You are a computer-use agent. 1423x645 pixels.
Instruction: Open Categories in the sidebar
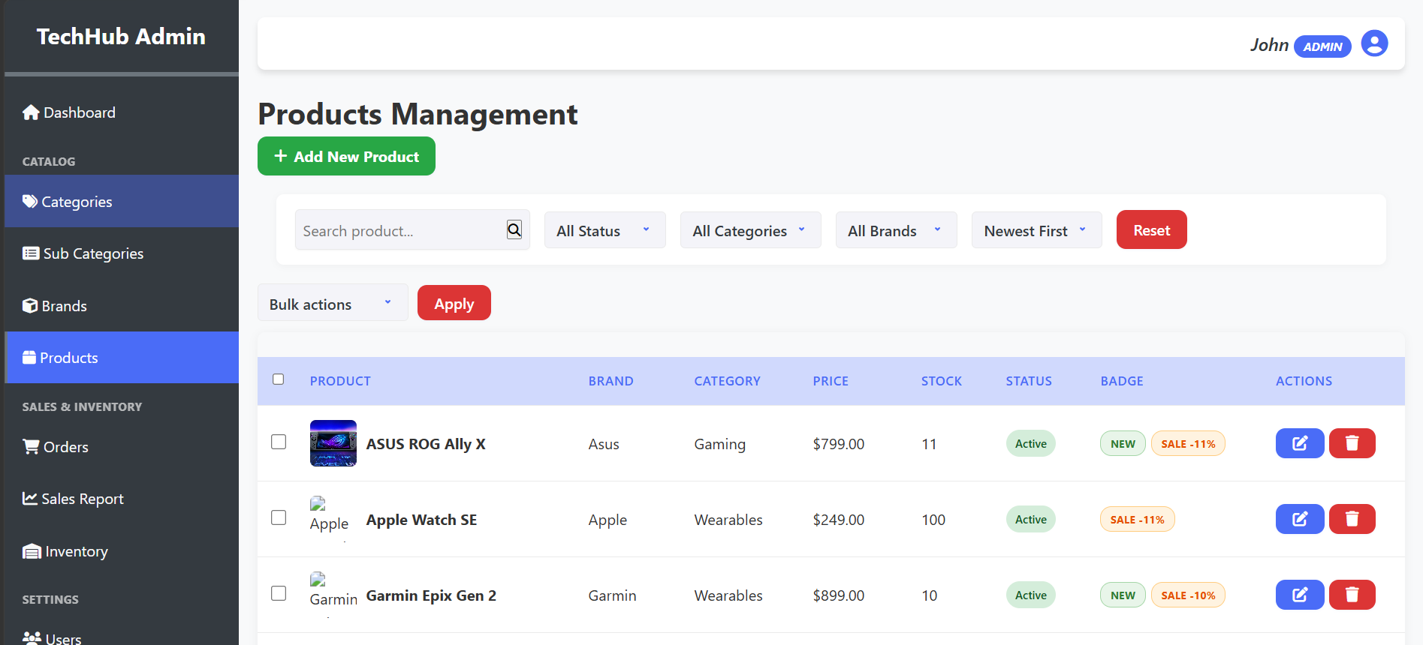[x=122, y=201]
